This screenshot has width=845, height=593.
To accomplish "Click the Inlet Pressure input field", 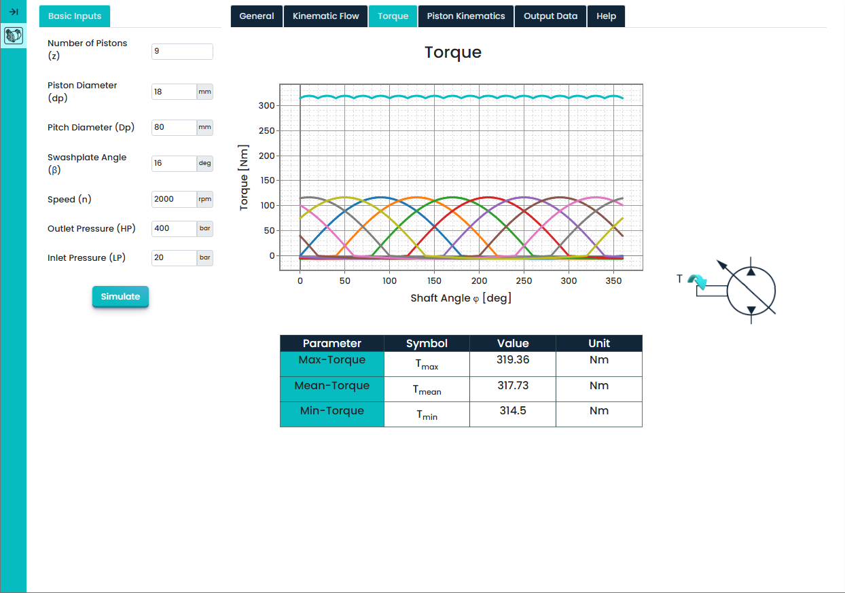I will (x=174, y=258).
